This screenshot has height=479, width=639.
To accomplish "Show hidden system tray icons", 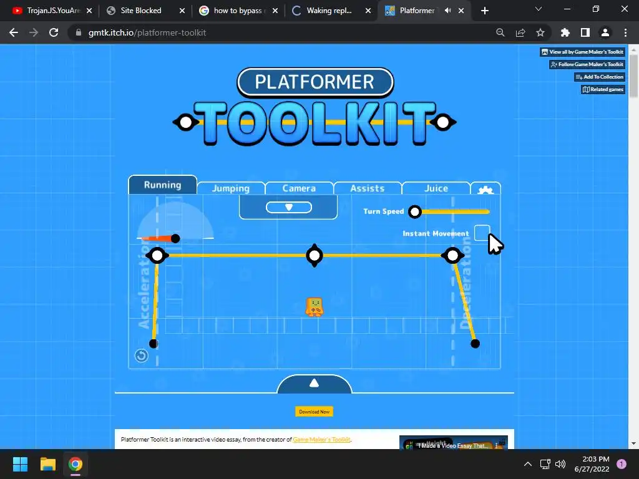I will (528, 464).
